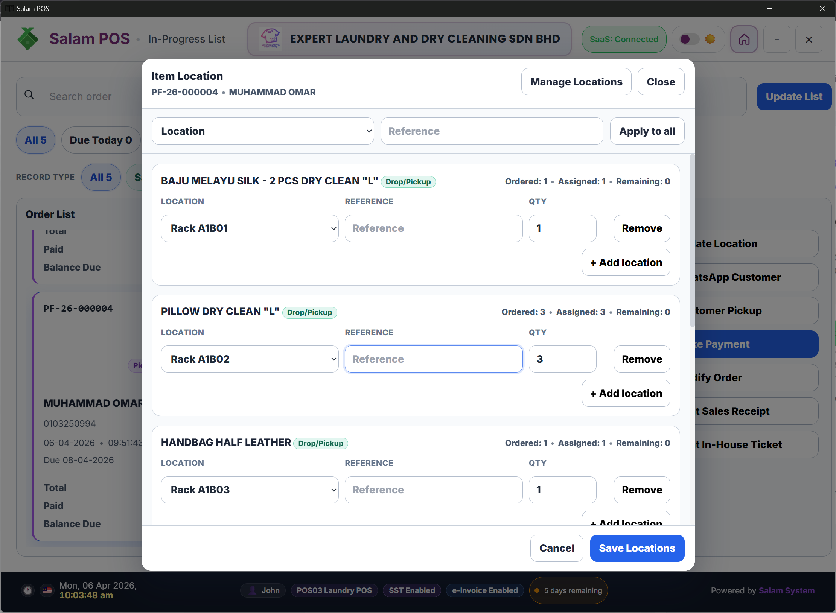Click Apply to all button

tap(647, 131)
